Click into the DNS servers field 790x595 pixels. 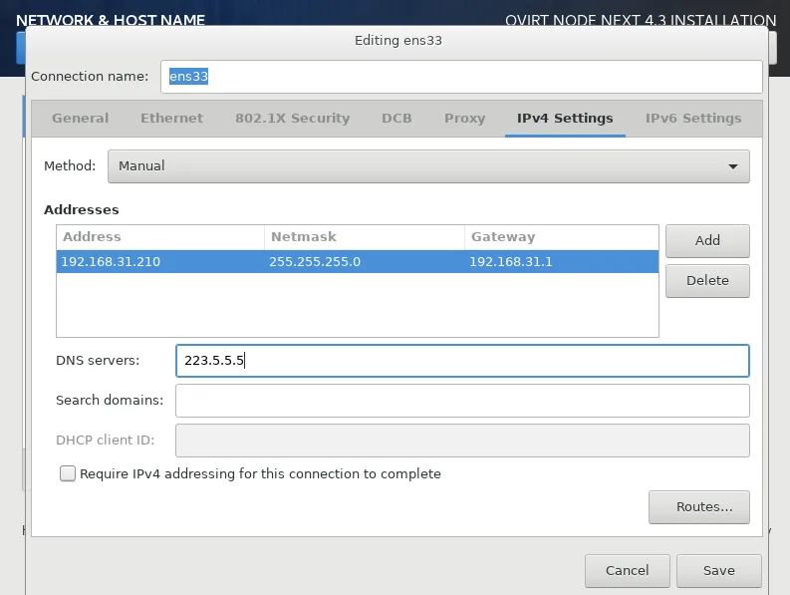pos(462,361)
